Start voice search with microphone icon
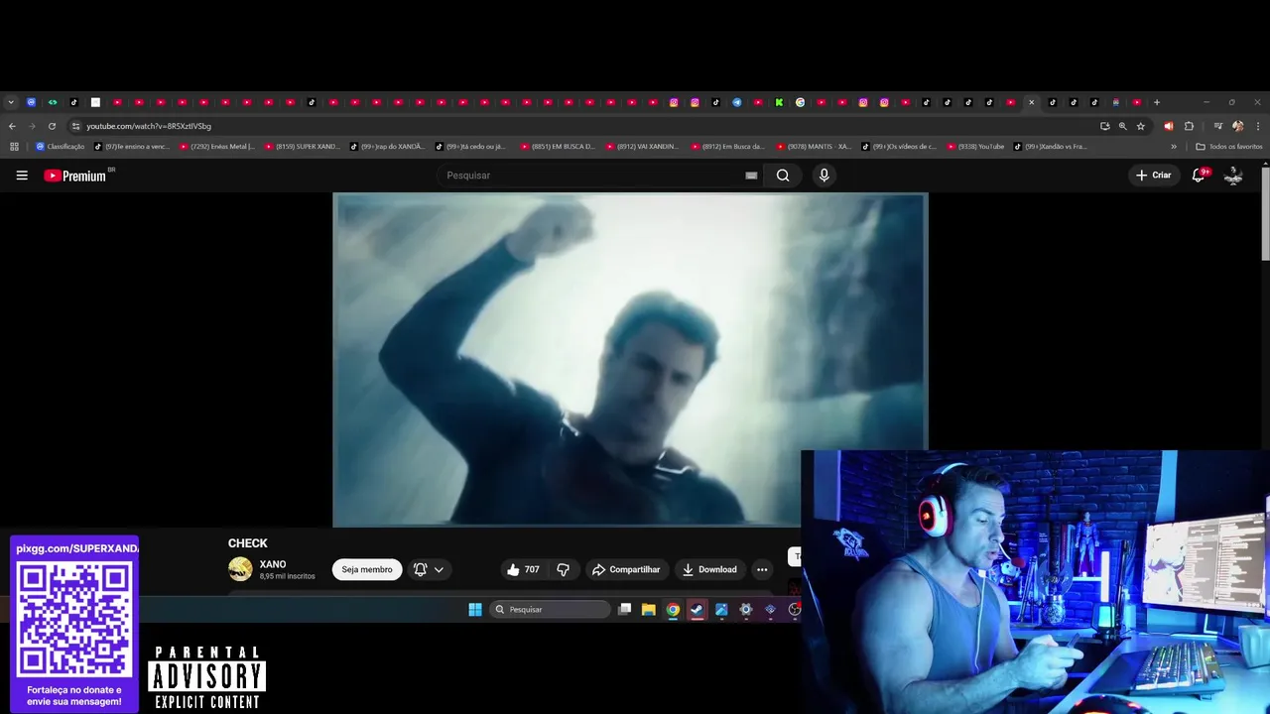This screenshot has width=1270, height=714. tap(824, 176)
